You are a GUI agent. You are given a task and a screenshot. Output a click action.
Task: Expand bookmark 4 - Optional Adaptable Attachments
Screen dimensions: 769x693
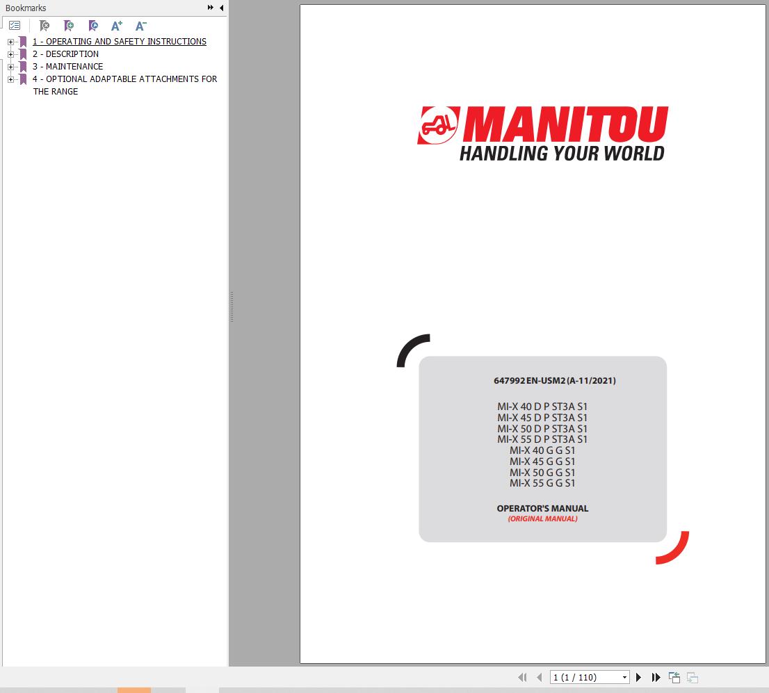point(10,79)
